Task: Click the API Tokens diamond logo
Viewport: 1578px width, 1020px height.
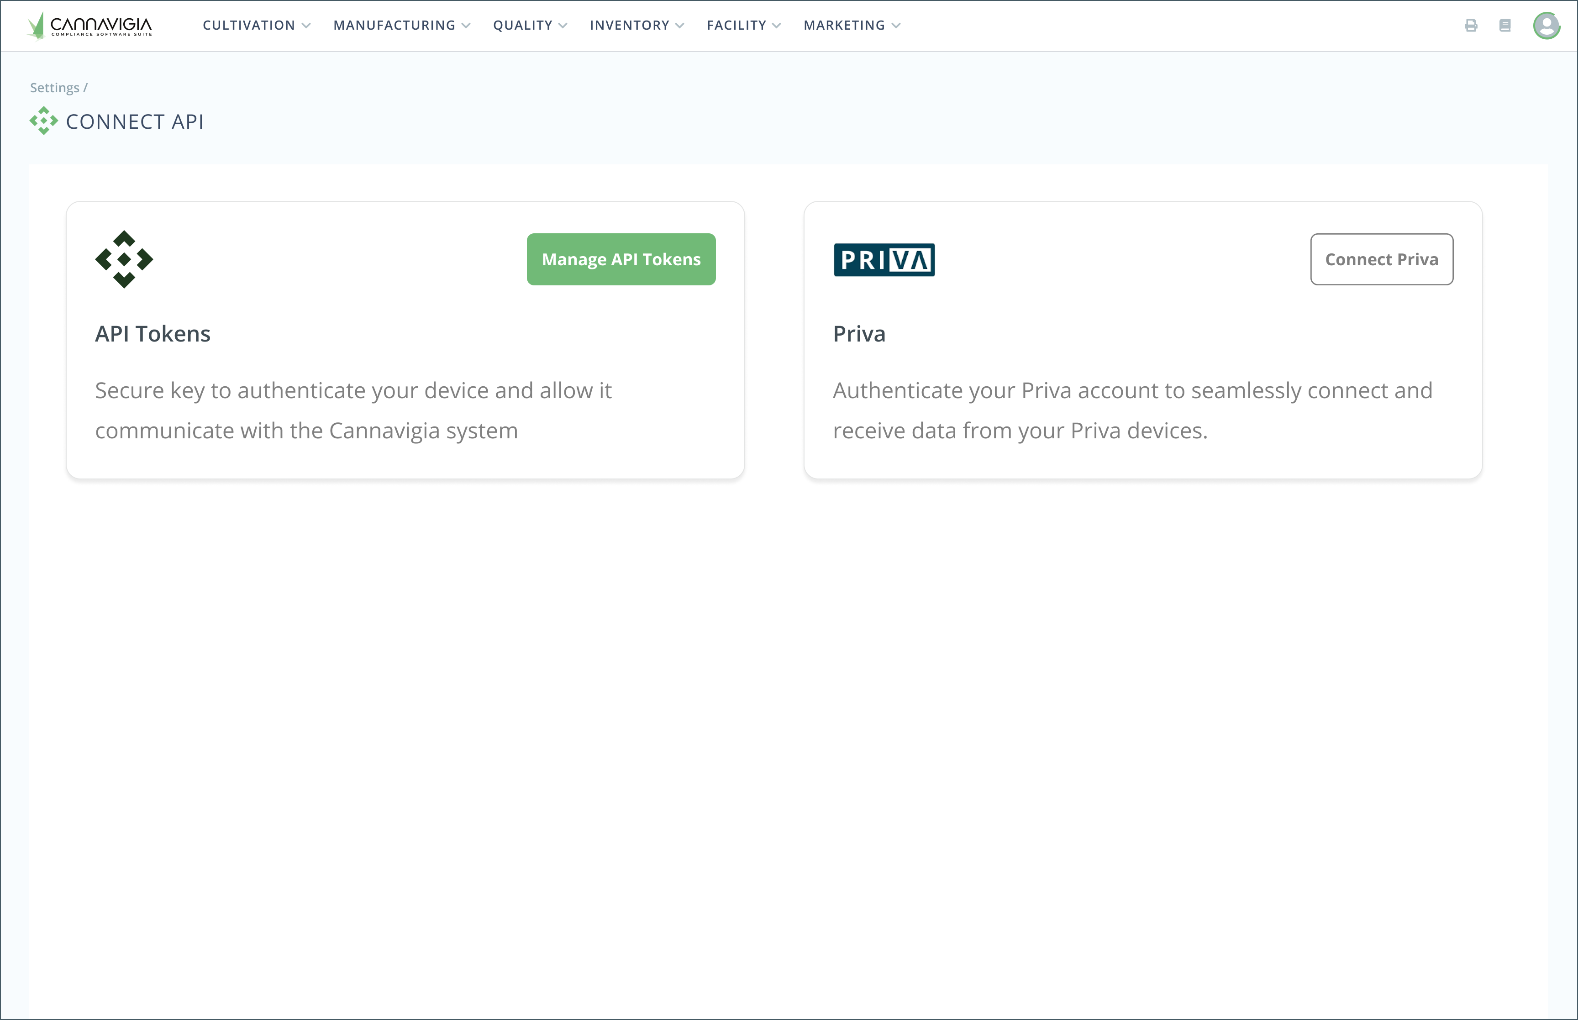Action: [124, 259]
